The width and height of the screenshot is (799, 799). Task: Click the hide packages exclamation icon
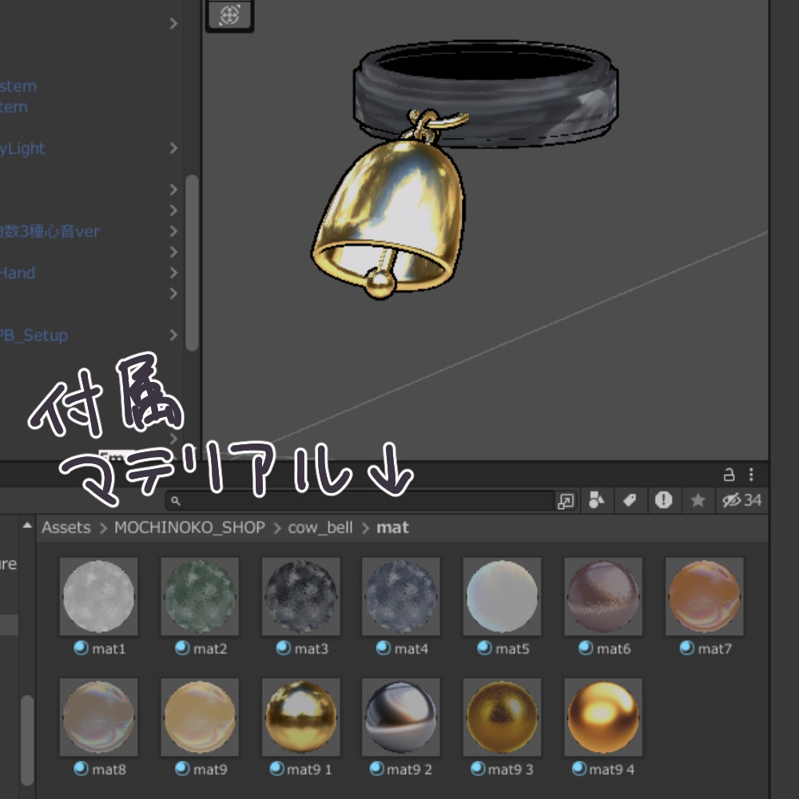pyautogui.click(x=663, y=501)
